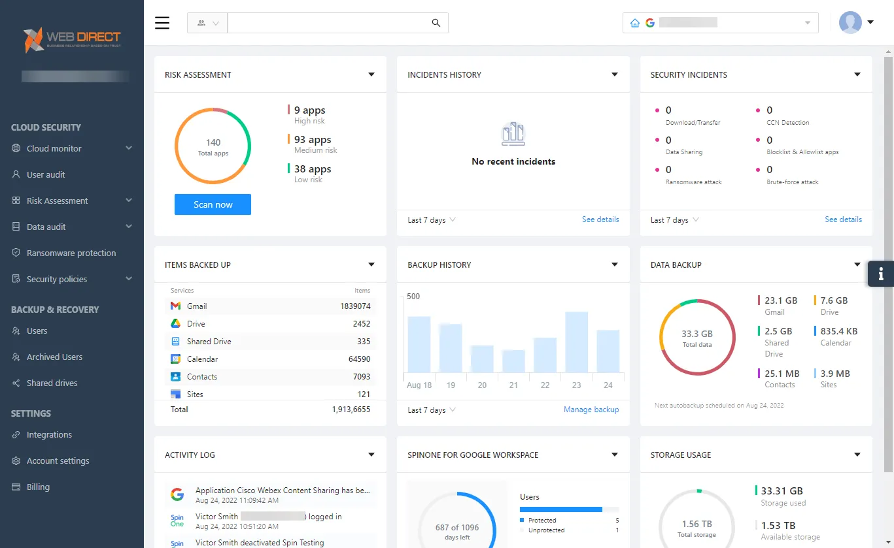
Task: Click the Security policies icon
Action: tap(16, 279)
